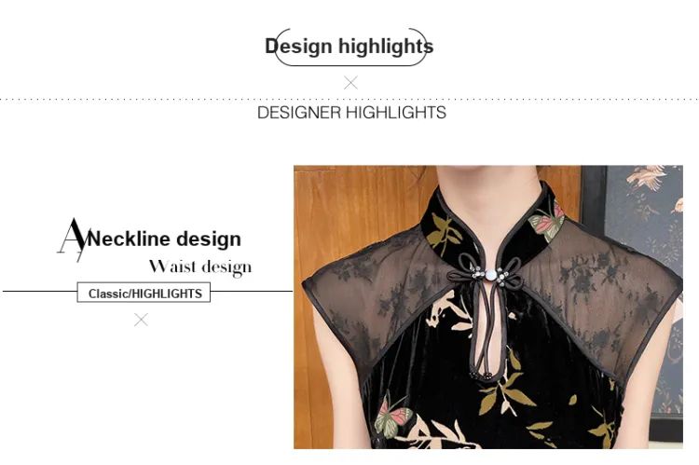Click the olive leaf print on left collar

[443, 233]
